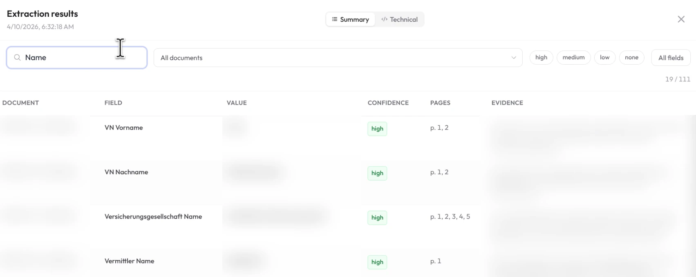Click the VALUE column header

click(237, 103)
